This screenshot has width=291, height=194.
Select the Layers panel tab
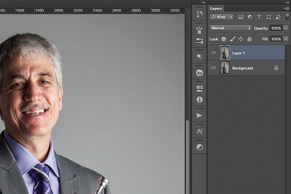pos(216,8)
